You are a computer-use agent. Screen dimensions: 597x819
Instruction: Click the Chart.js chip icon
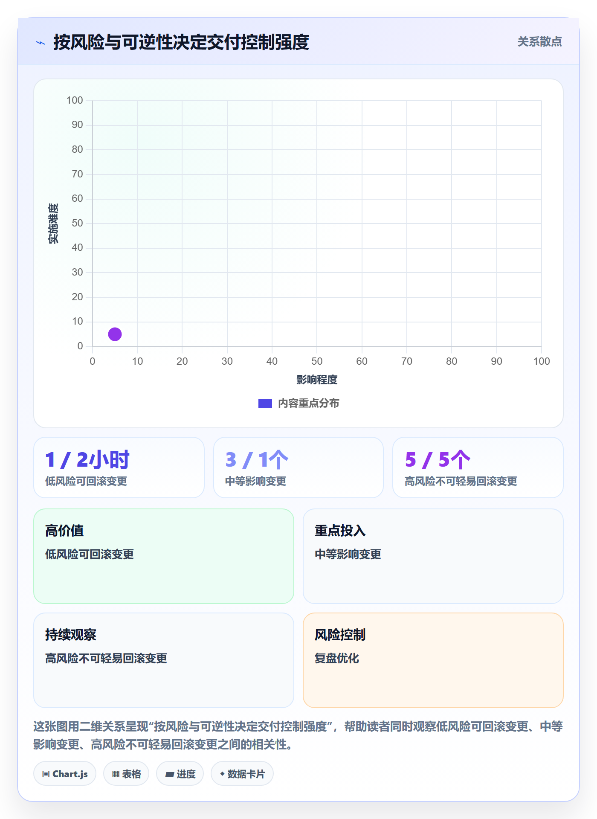(46, 774)
